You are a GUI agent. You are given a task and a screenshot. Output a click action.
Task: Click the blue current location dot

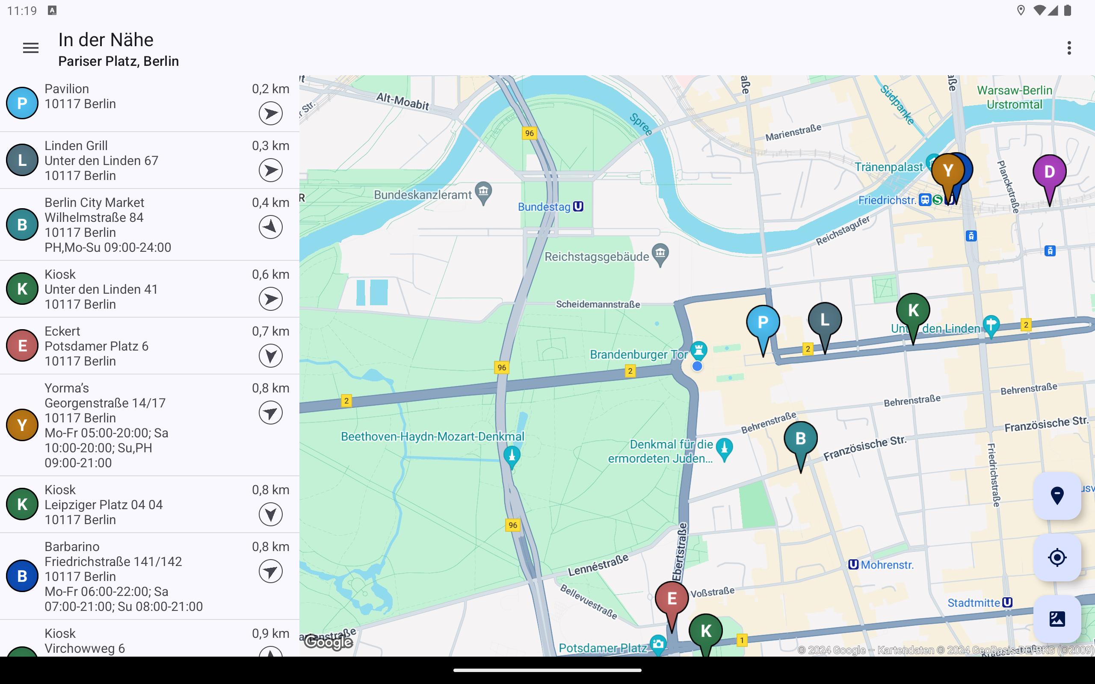coord(697,366)
